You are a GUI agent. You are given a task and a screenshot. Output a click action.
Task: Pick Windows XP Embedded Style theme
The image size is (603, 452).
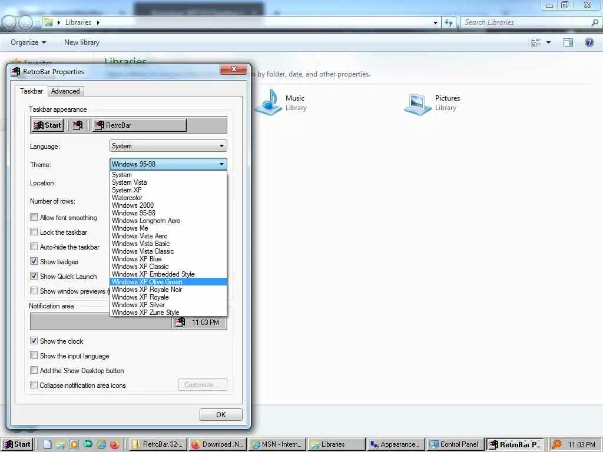point(168,274)
